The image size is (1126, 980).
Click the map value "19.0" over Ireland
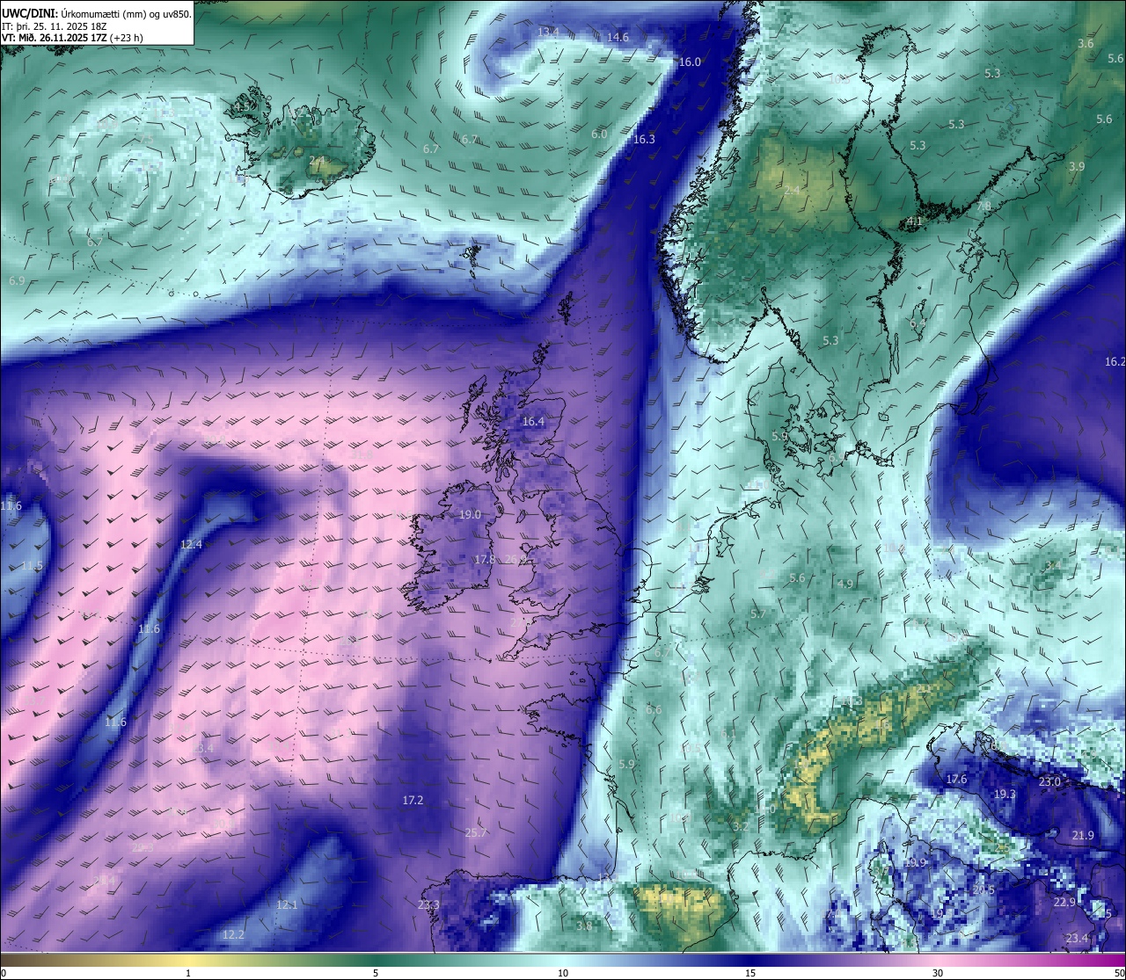tap(470, 515)
